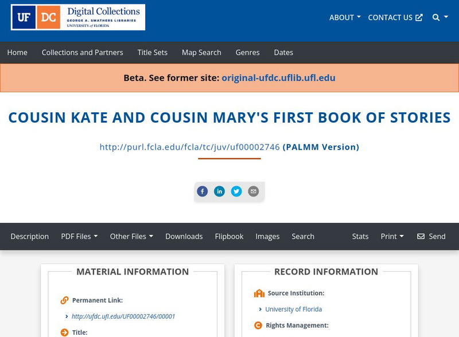Viewport: 459px width, 337px height.
Task: Share by email envelope icon
Action: tap(253, 191)
